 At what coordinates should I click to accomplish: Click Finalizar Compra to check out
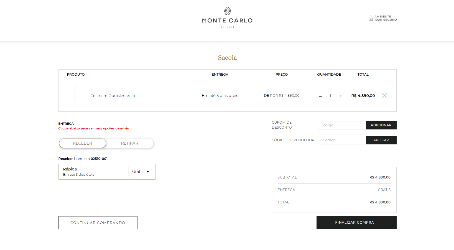tap(356, 223)
